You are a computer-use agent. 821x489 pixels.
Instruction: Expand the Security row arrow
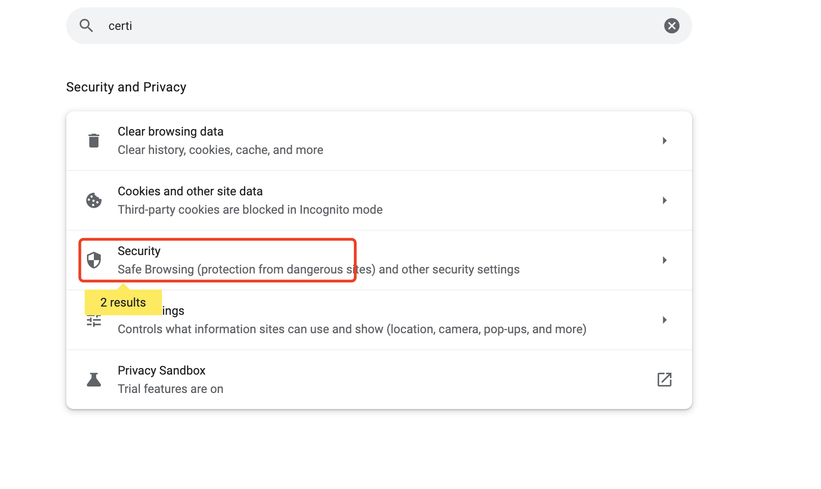click(x=665, y=260)
